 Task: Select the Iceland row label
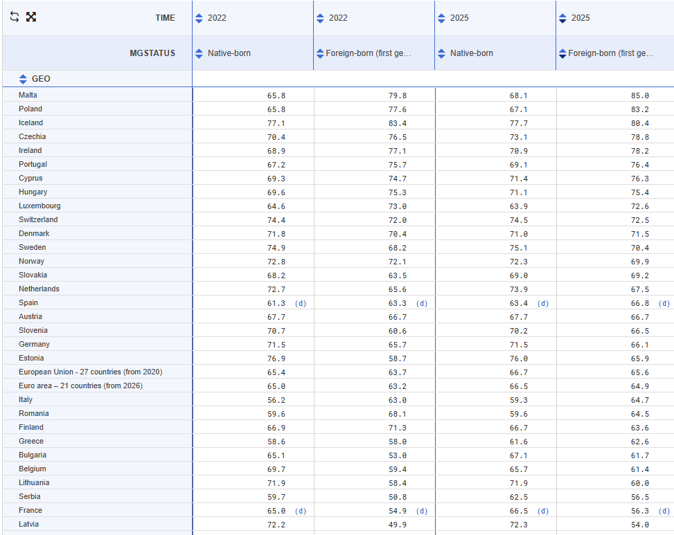30,123
